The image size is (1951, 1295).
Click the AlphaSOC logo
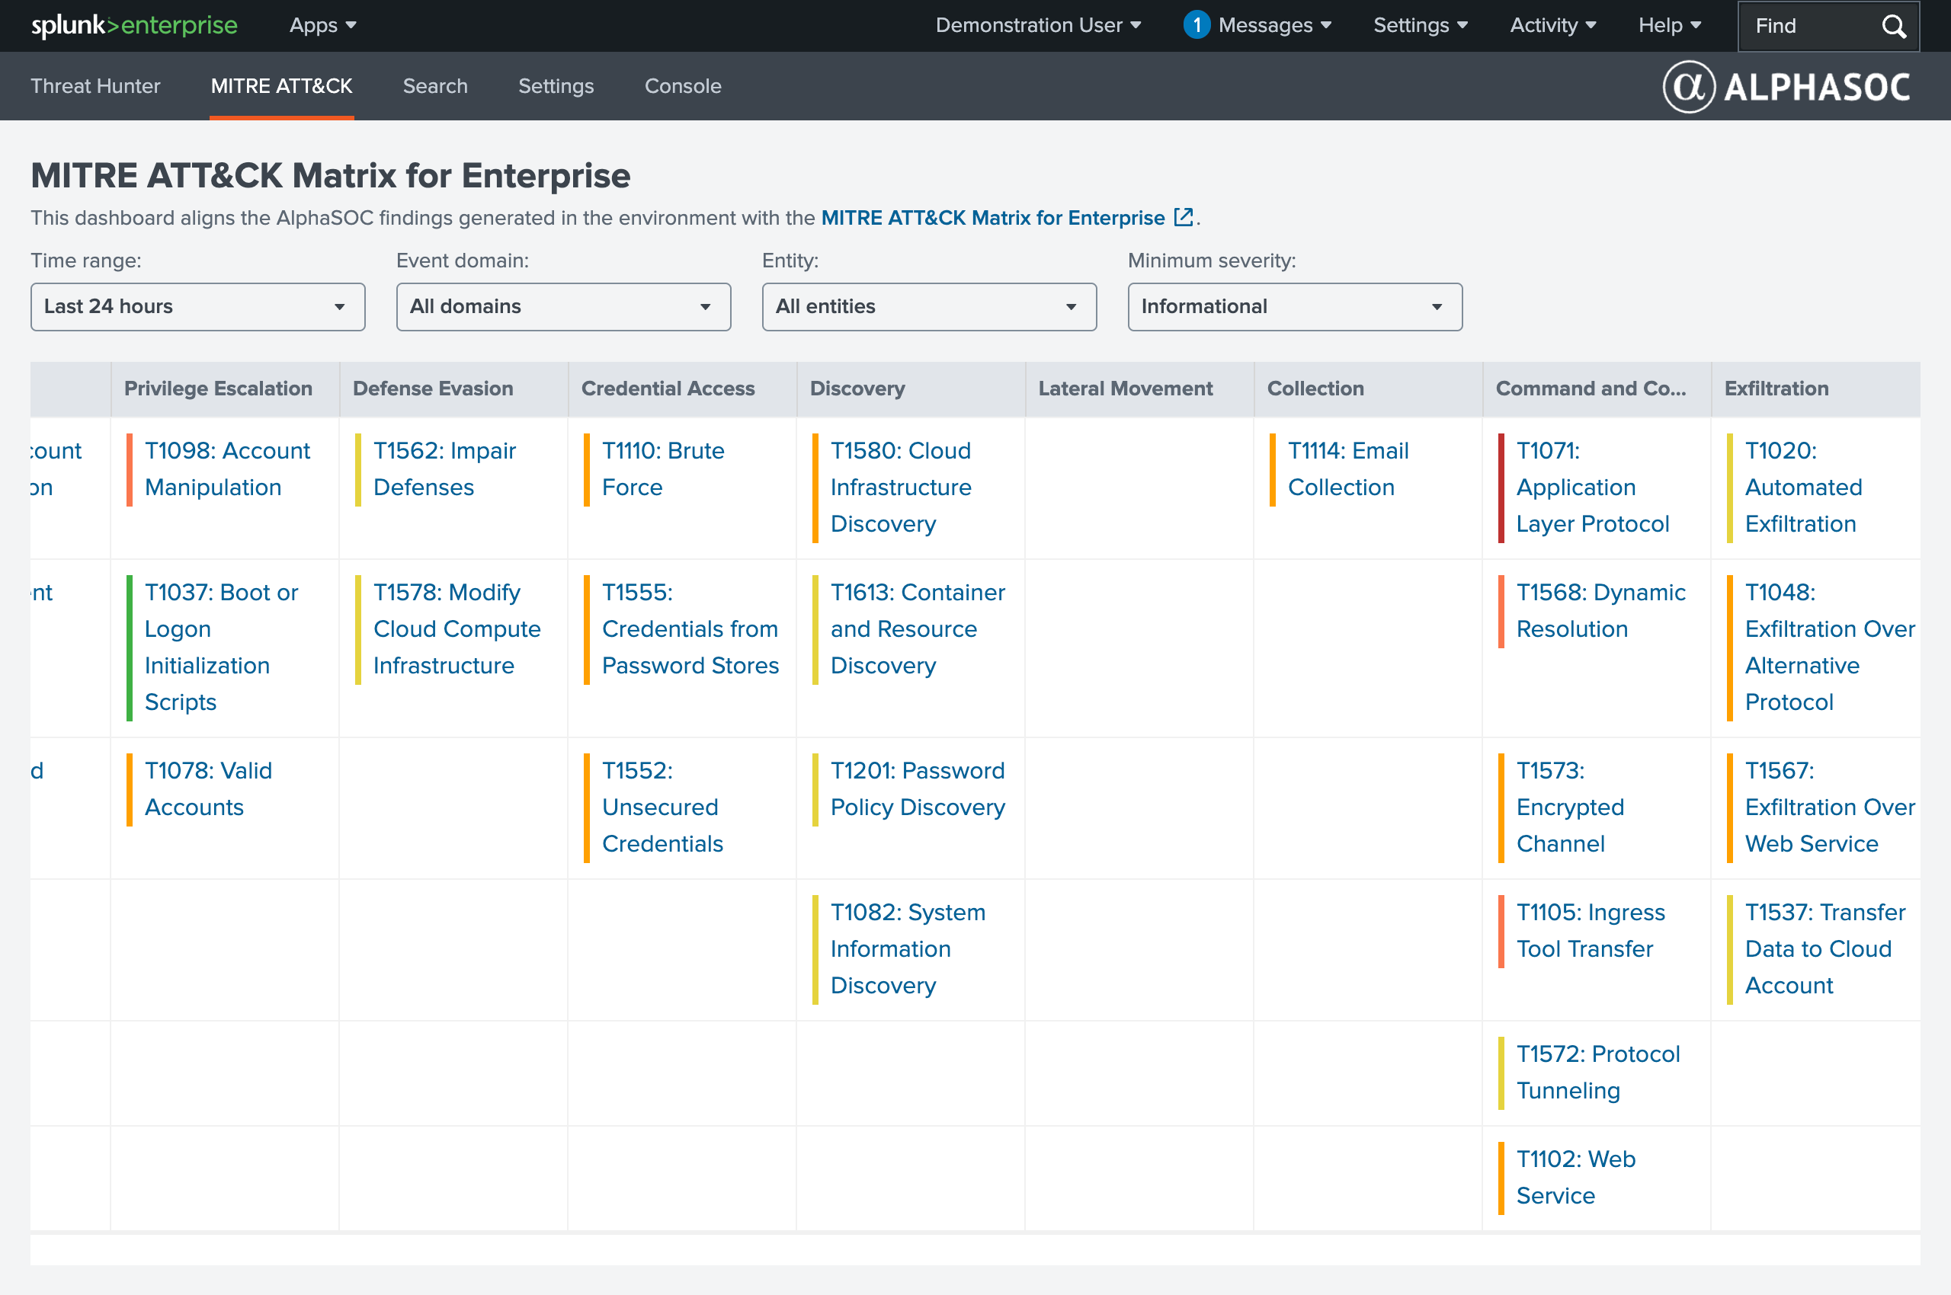point(1786,87)
